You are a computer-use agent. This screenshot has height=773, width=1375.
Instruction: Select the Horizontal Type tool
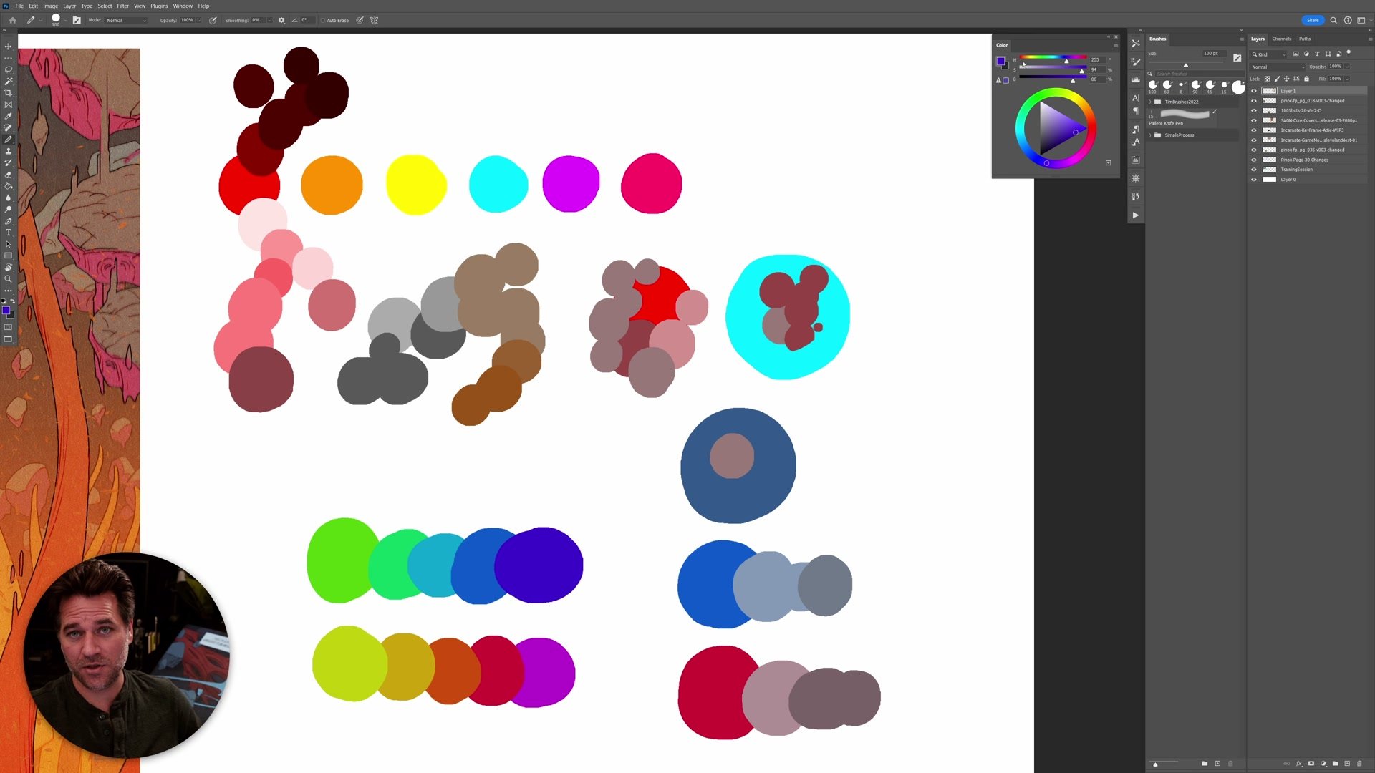click(9, 233)
